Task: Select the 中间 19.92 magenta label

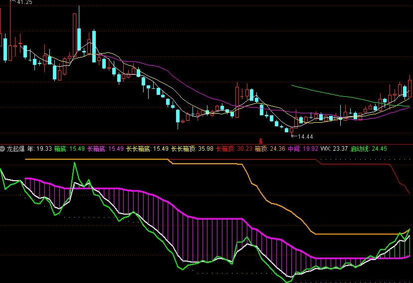Action: [x=302, y=149]
